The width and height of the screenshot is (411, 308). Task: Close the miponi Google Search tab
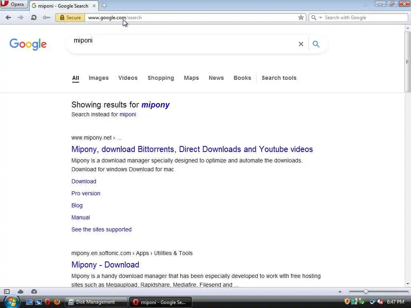(x=94, y=6)
